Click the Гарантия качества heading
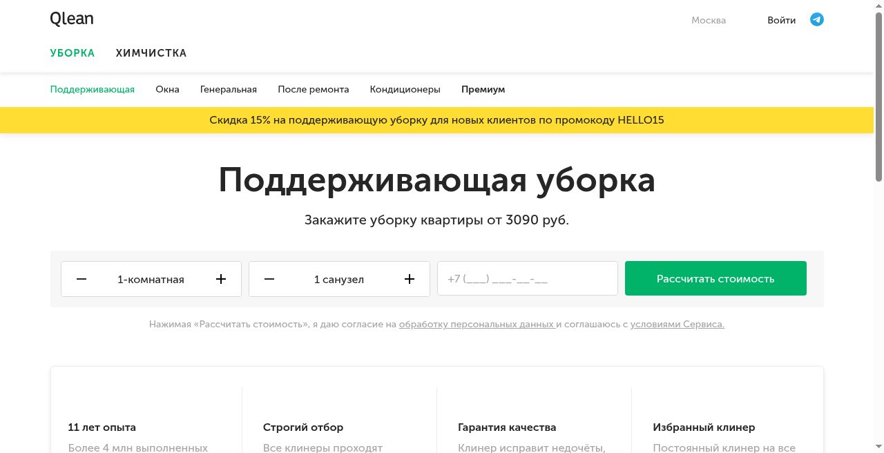 [x=507, y=427]
